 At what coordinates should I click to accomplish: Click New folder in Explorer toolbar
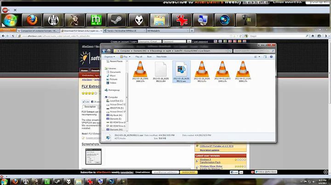point(162,57)
